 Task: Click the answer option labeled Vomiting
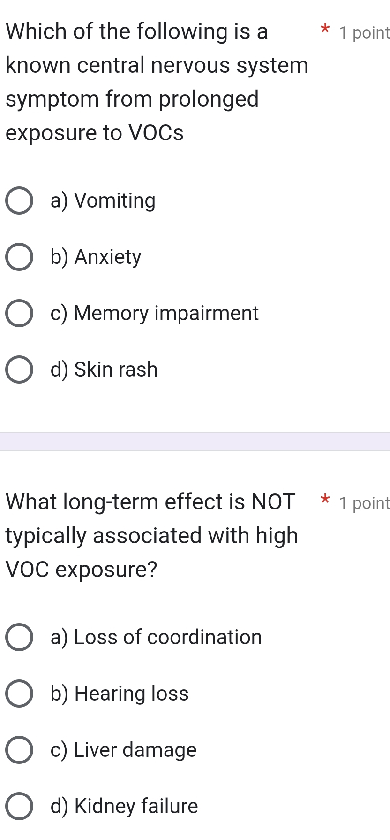pyautogui.click(x=103, y=200)
